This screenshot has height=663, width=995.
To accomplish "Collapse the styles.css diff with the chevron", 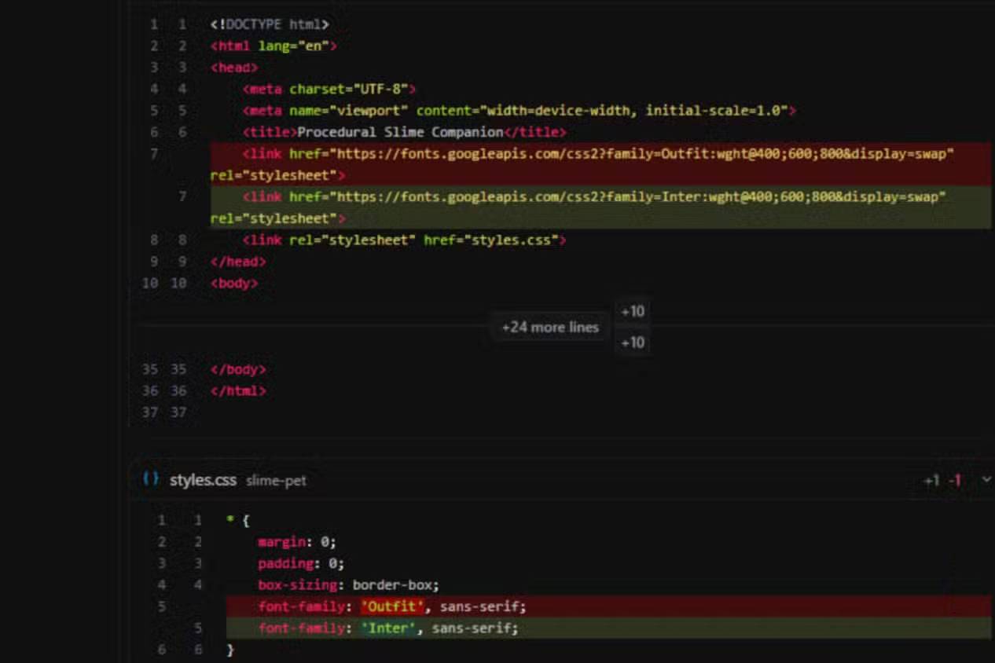I will pyautogui.click(x=986, y=480).
